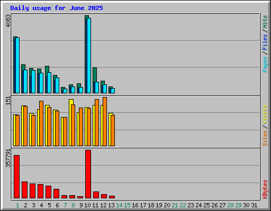Click day 3 on the date axis
The image size is (271, 211).
pyautogui.click(x=33, y=205)
